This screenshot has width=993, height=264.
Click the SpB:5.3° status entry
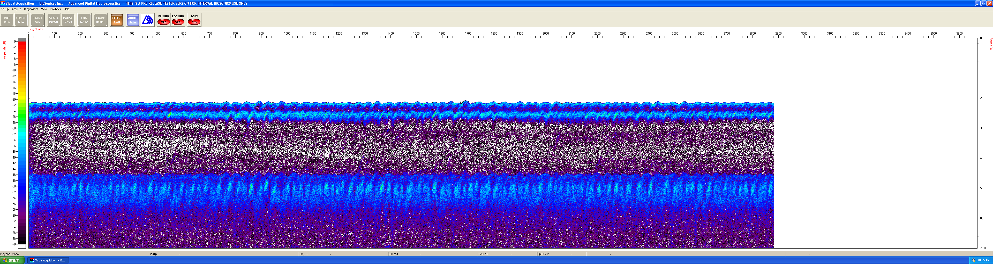(x=543, y=254)
